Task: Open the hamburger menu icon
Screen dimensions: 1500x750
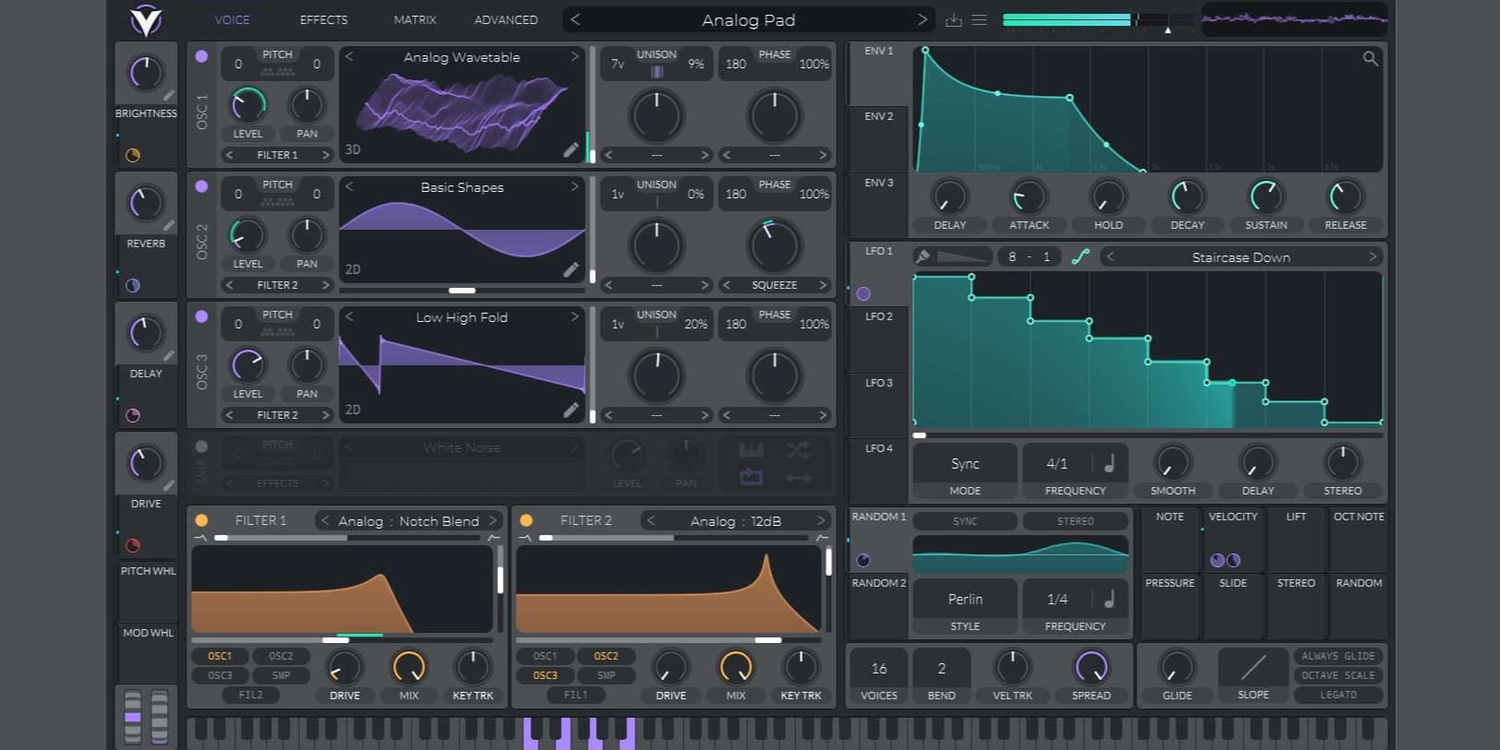Action: [x=980, y=20]
